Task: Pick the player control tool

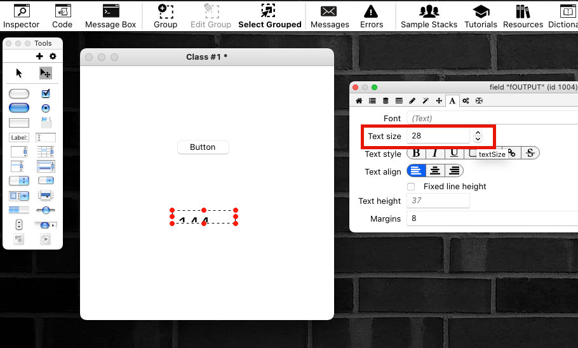Action: [45, 239]
